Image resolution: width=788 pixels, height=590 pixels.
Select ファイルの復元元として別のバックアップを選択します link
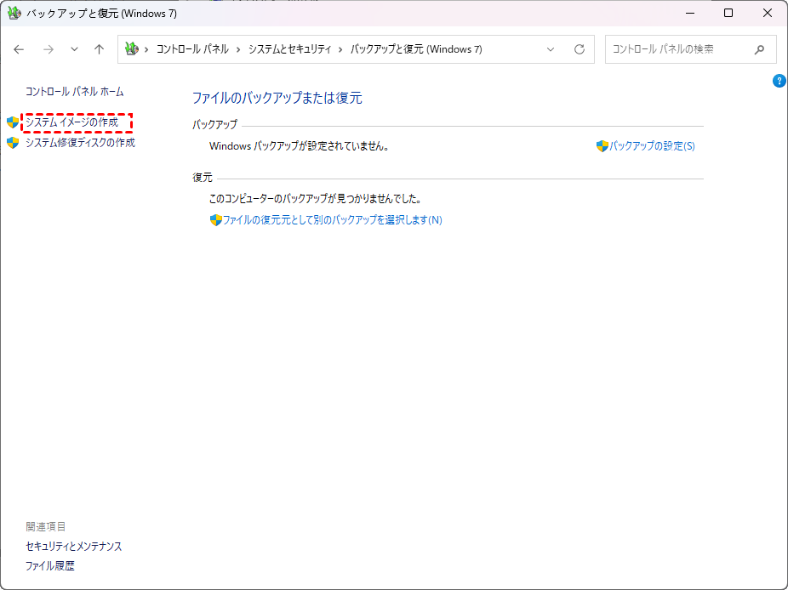(x=332, y=220)
